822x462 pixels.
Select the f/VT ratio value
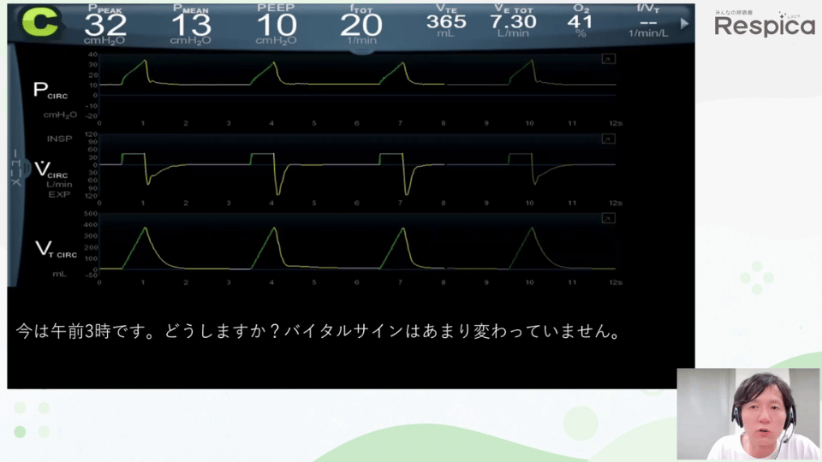[x=648, y=21]
